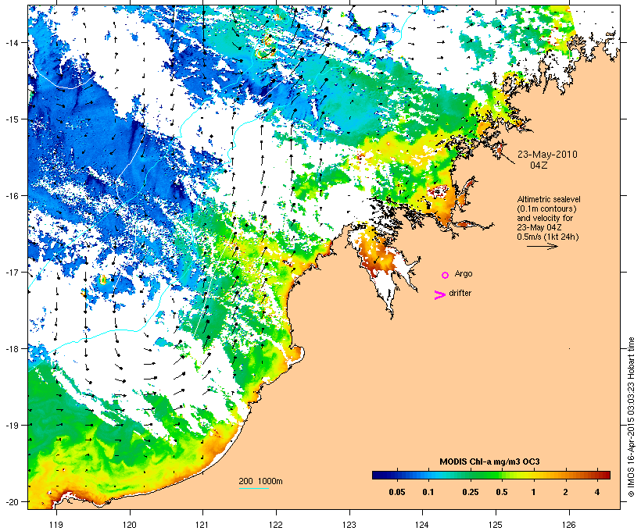Click the colorbar value 0.25
641x531 pixels.
click(x=470, y=492)
